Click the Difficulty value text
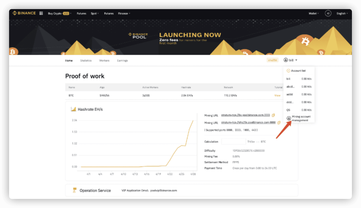Screen dimensions: 361x208 point(248,151)
